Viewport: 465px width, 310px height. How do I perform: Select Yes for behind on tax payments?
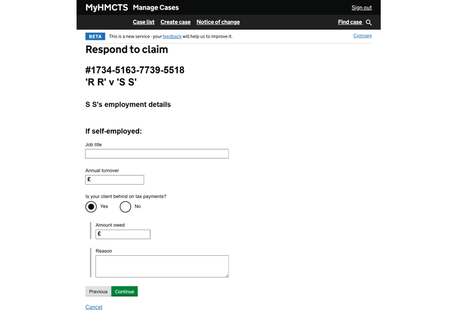click(x=91, y=207)
